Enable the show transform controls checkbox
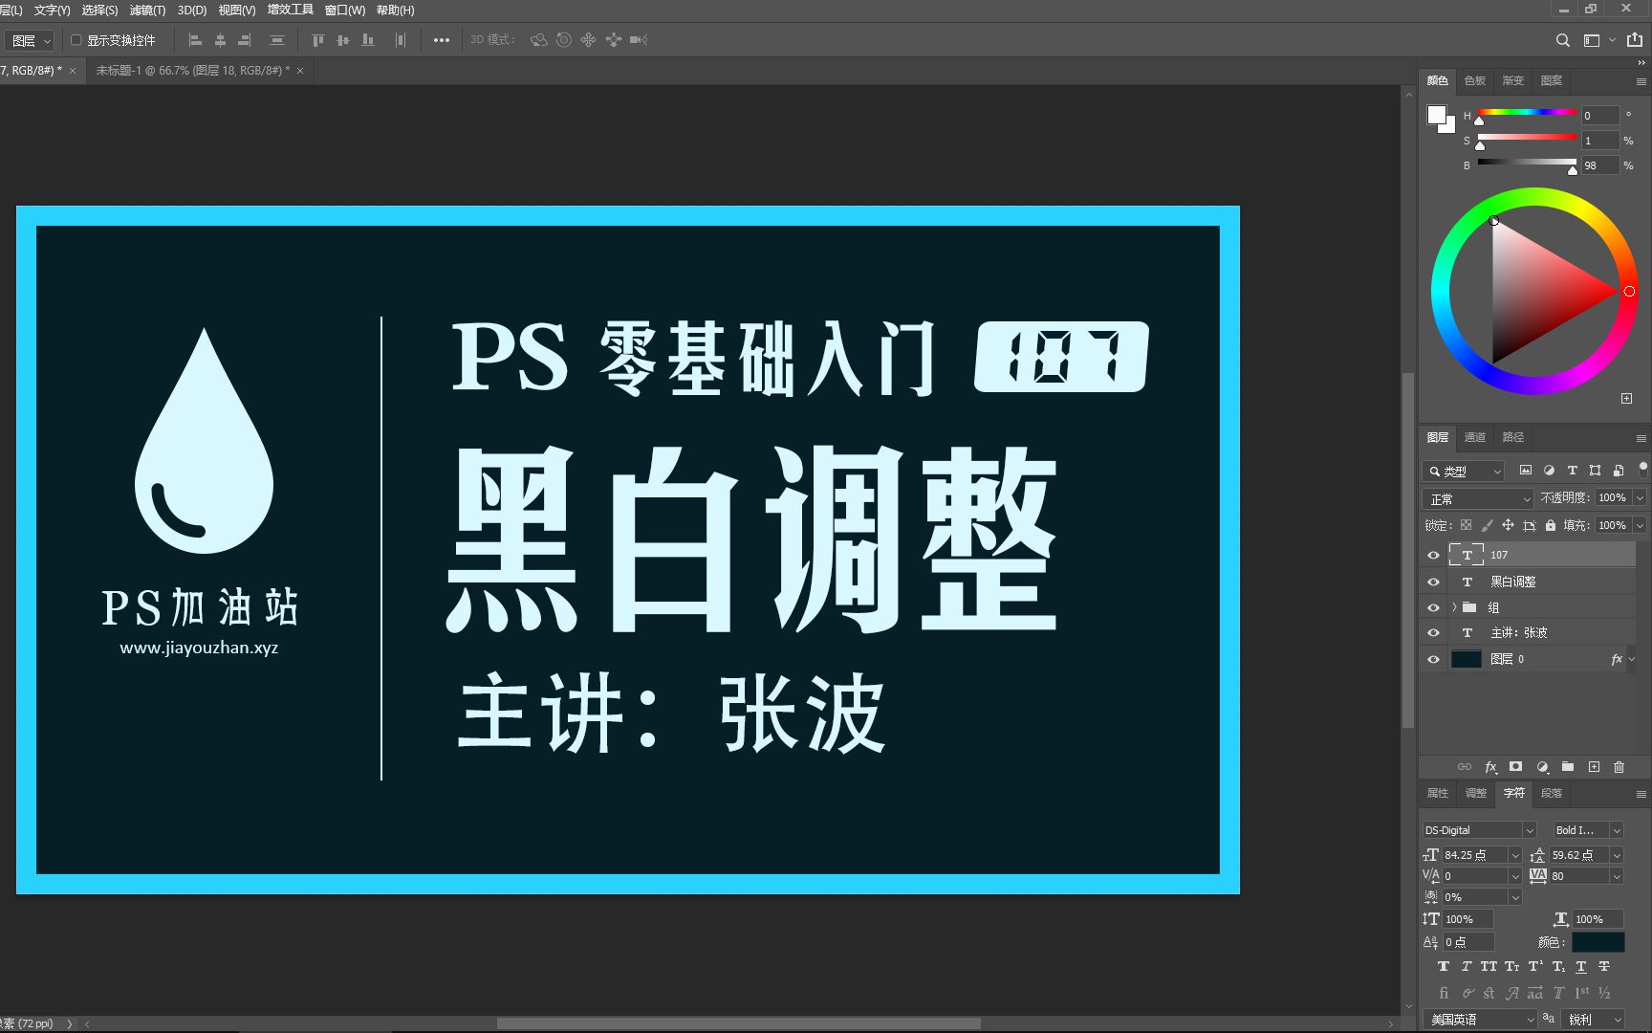Image resolution: width=1652 pixels, height=1033 pixels. pos(76,40)
